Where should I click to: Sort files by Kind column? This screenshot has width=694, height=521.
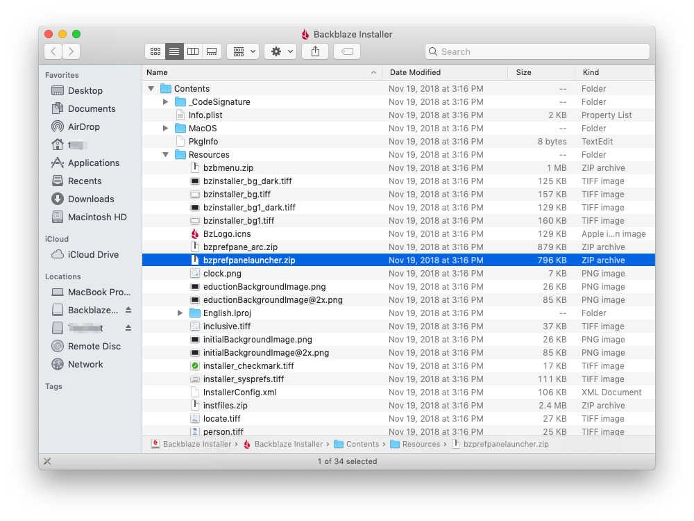click(x=615, y=72)
